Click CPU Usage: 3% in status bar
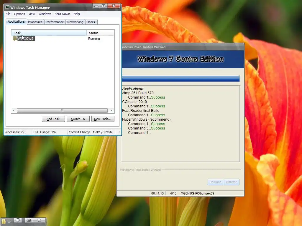Screen dimensions: 302x226 [45, 132]
